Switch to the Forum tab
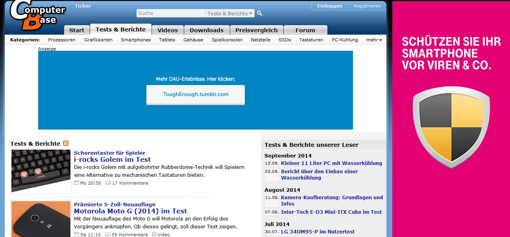Viewport: 510px width, 237px height. [x=305, y=30]
